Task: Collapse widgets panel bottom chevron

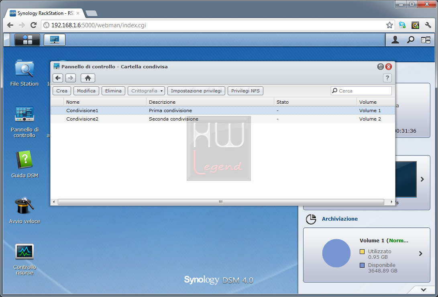Action: (x=424, y=290)
